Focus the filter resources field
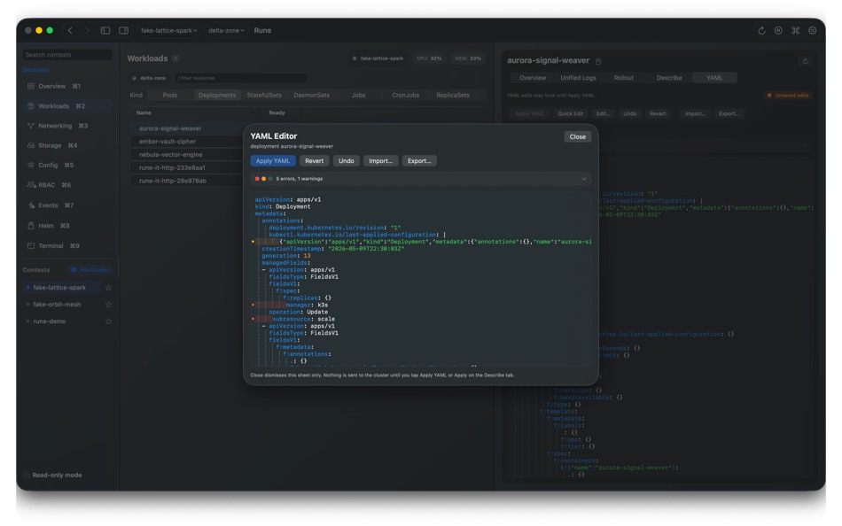Screen dimensions: 842x526 240,78
